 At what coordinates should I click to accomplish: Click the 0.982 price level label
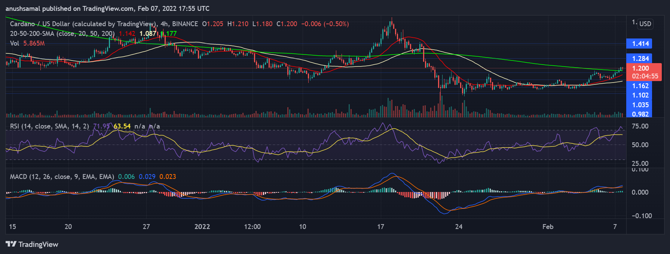(x=640, y=114)
